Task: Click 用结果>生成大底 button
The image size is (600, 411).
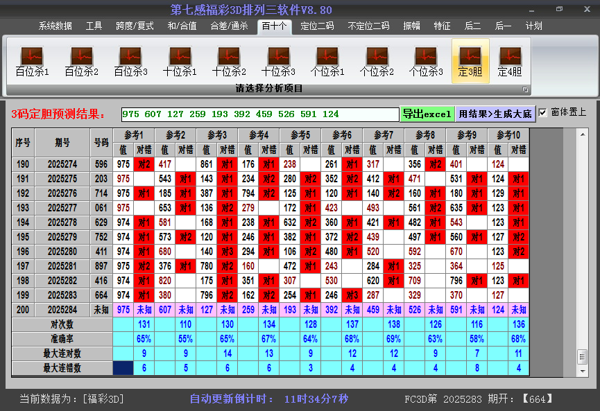Action: click(495, 114)
